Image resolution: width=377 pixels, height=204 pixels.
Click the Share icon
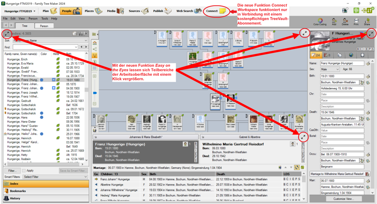coord(367,22)
